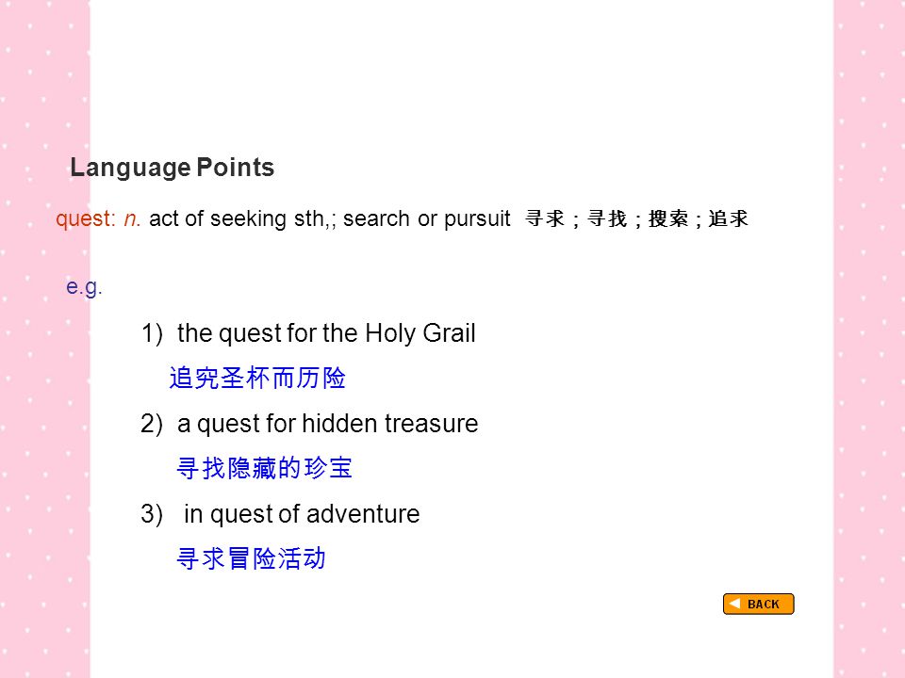Image resolution: width=905 pixels, height=678 pixels.
Task: Click the words Holy Grail
Action: [x=420, y=333]
